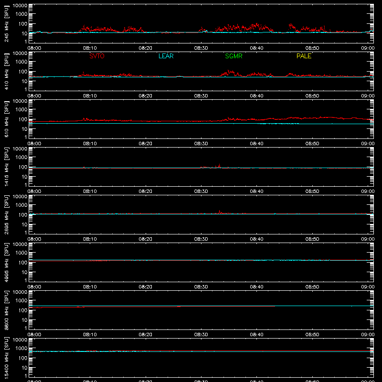Select the '410 MHz [SFU]' axis title
The height and width of the screenshot is (382, 382).
(6, 71)
